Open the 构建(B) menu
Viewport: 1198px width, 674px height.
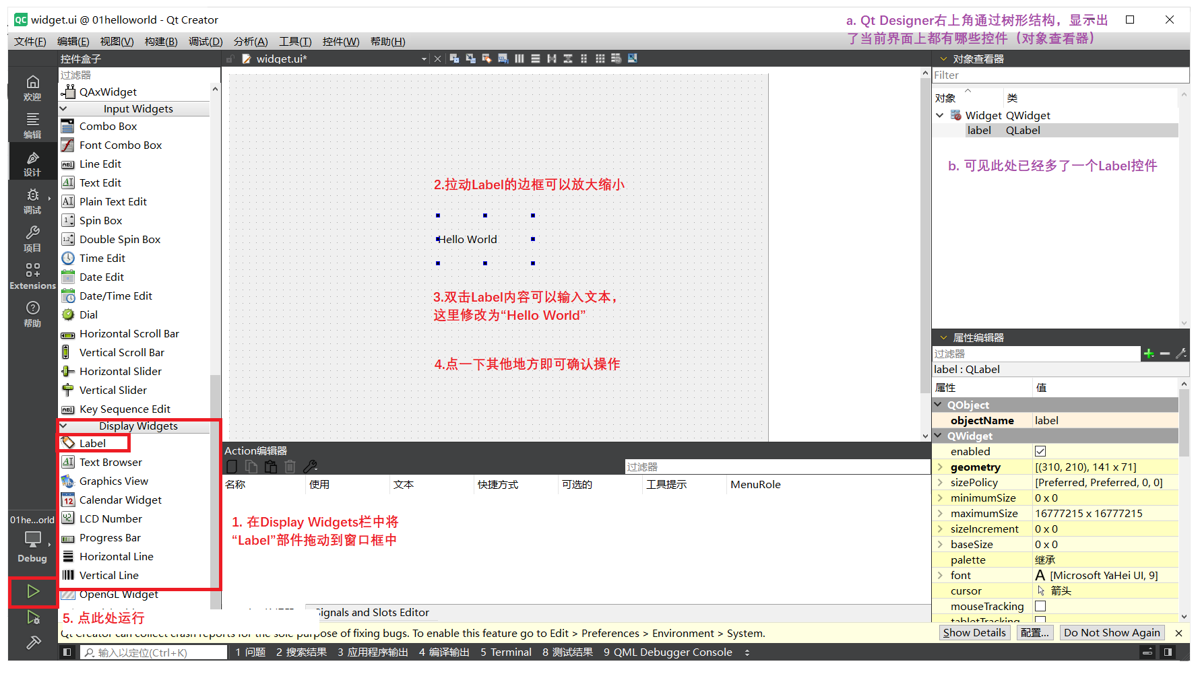pyautogui.click(x=161, y=42)
